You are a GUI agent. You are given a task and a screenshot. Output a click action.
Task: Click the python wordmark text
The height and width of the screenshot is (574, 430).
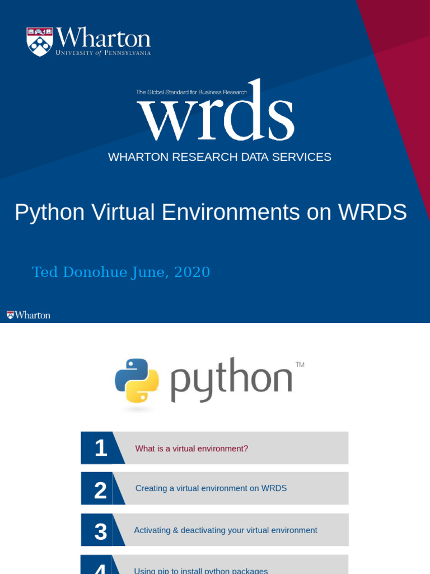tap(232, 381)
